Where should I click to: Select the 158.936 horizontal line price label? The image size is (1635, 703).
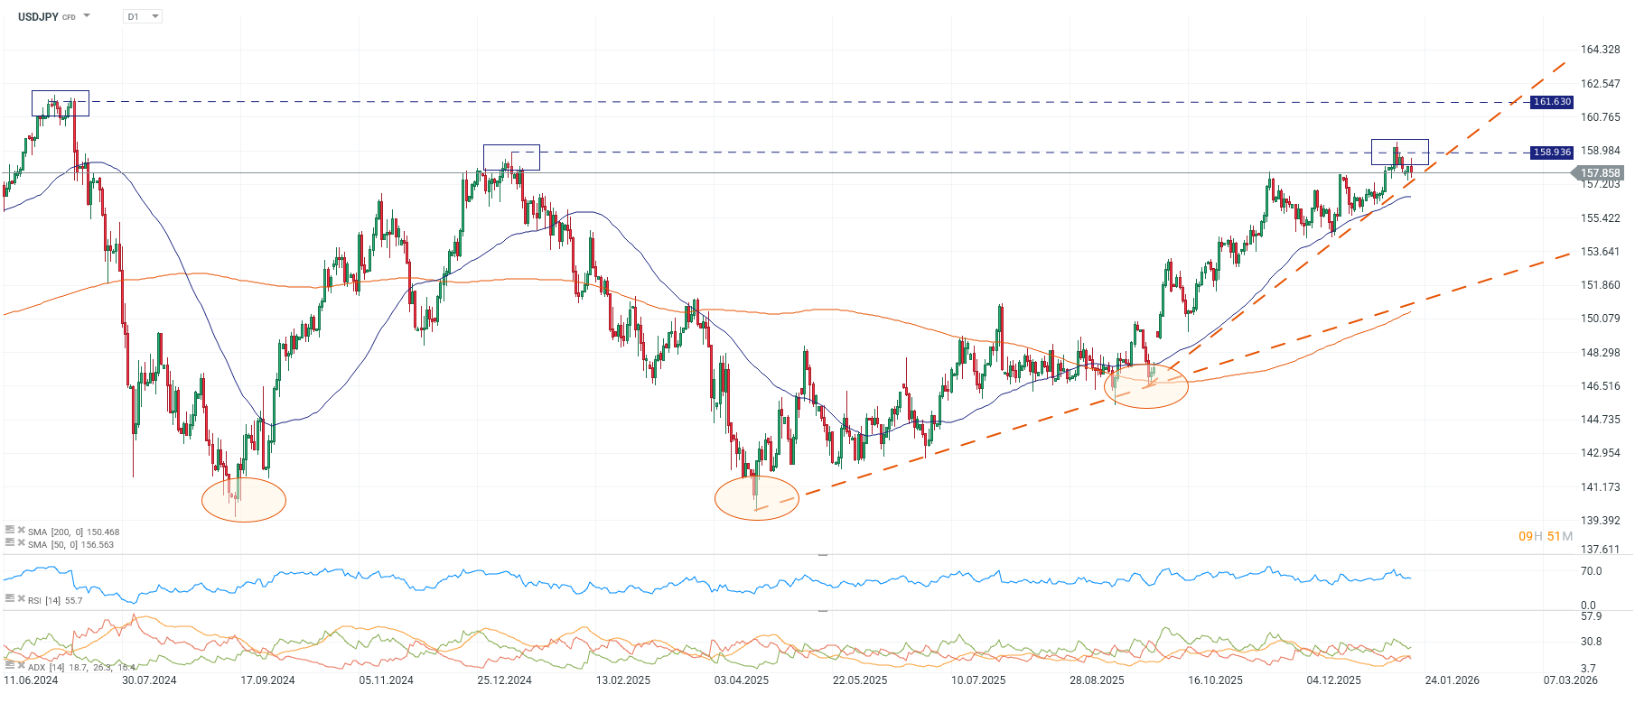1552,153
